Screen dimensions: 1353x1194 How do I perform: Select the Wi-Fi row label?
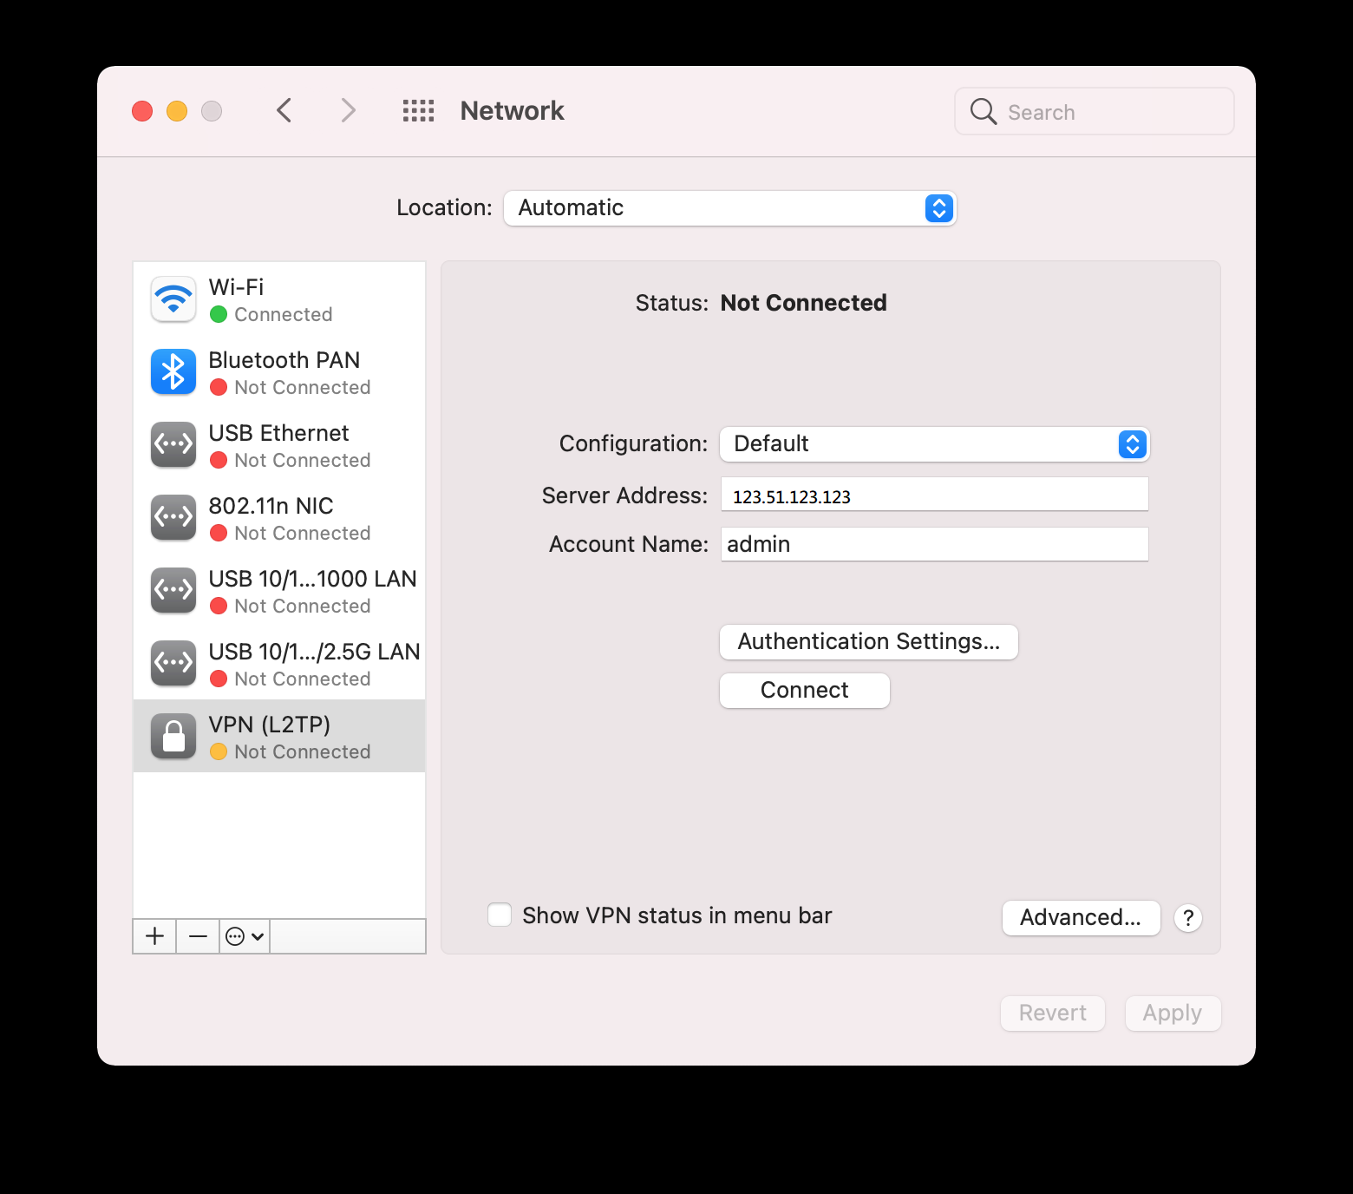[x=236, y=287]
